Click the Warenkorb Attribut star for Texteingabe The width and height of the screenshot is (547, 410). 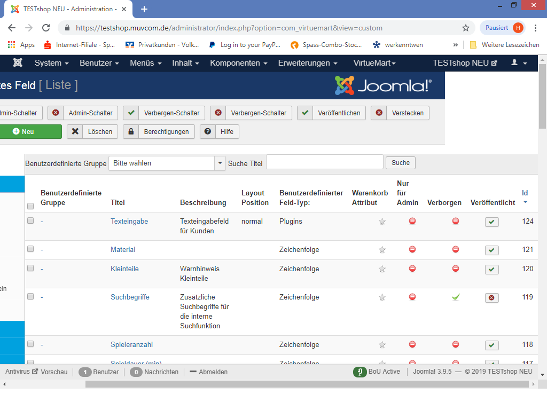(382, 222)
